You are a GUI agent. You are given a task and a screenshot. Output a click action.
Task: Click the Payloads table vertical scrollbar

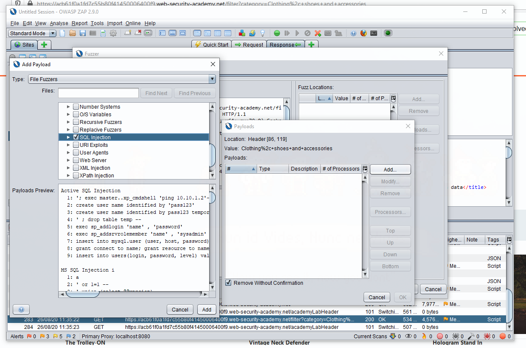(x=365, y=226)
